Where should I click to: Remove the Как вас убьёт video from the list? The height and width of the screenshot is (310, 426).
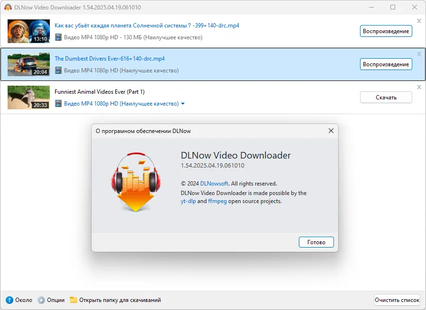tap(419, 21)
